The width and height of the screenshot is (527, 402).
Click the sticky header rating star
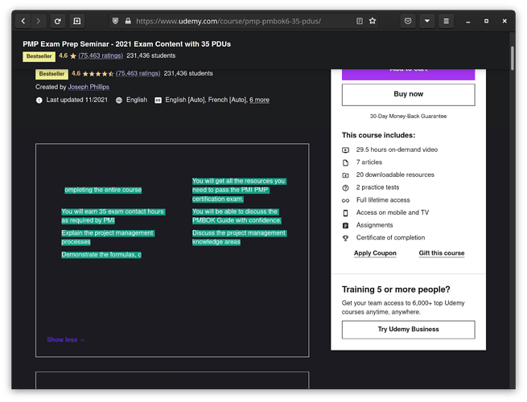pyautogui.click(x=73, y=56)
